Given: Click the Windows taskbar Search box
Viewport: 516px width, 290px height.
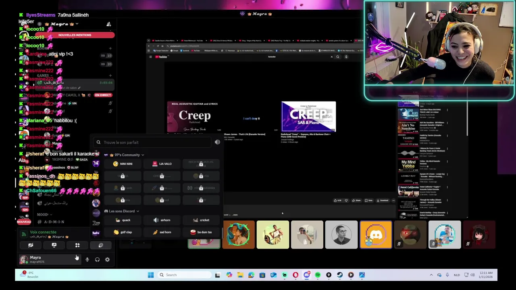Looking at the screenshot, I should point(184,275).
